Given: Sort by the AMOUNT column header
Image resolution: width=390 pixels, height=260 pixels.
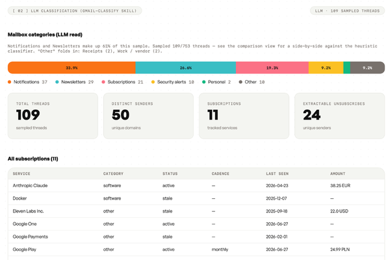Looking at the screenshot, I should (337, 174).
